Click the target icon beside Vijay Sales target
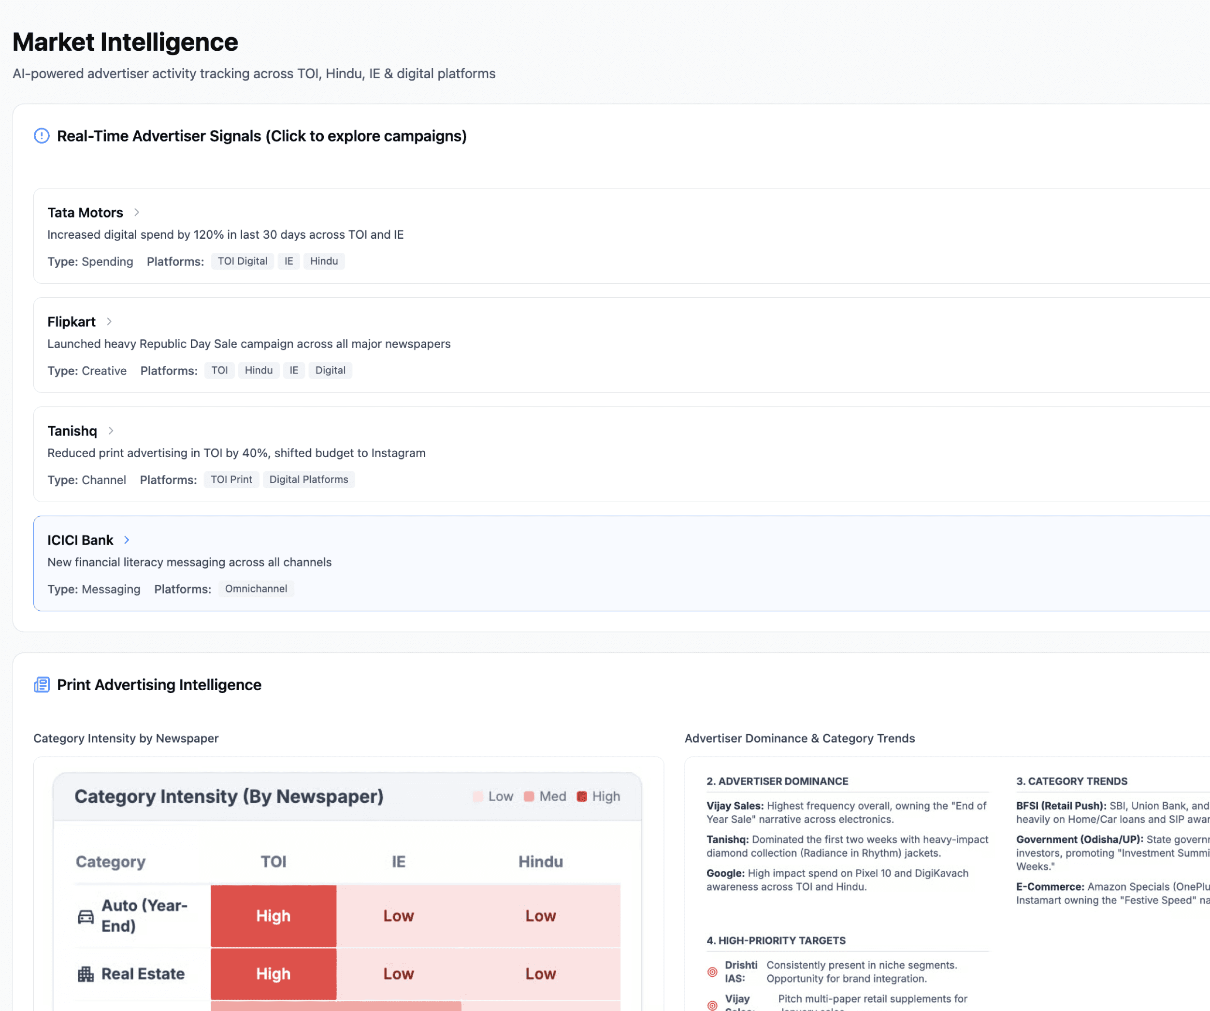 pyautogui.click(x=712, y=1005)
